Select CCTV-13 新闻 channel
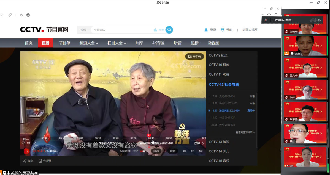Viewport: 330px width, 175px height. (219, 142)
